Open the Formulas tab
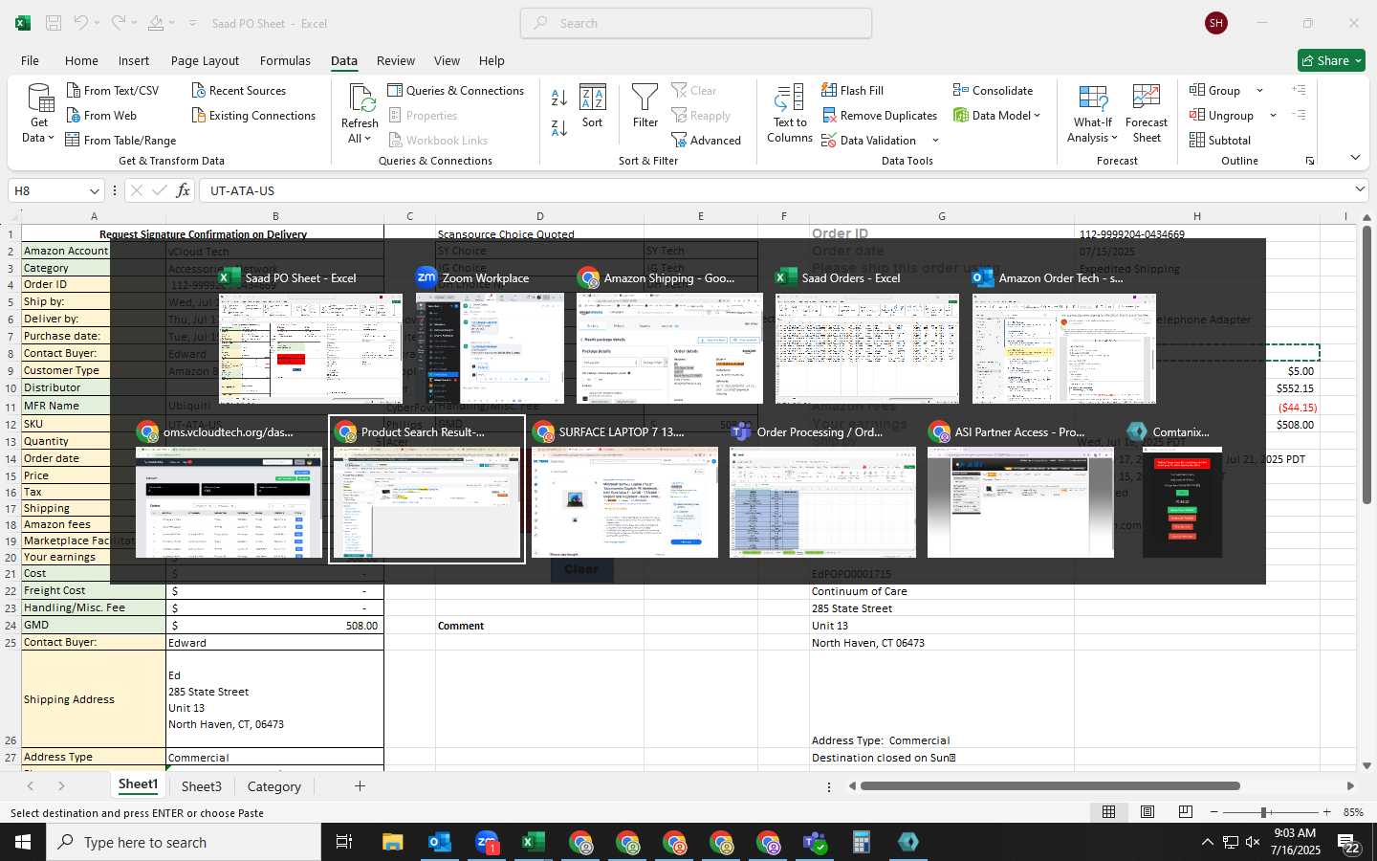 coord(285,60)
